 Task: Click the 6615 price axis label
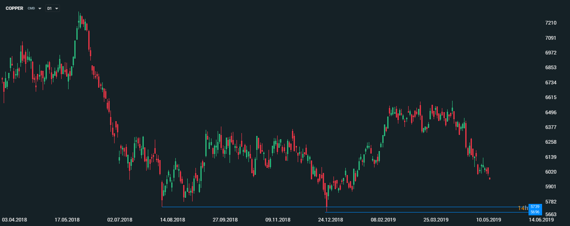click(551, 97)
